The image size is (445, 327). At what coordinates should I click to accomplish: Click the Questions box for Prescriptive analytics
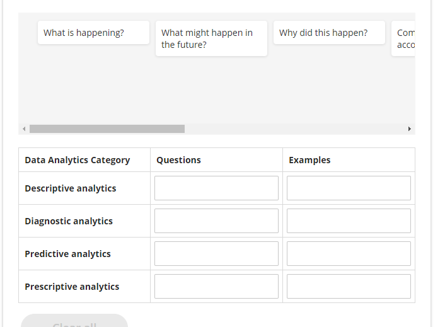tap(216, 287)
